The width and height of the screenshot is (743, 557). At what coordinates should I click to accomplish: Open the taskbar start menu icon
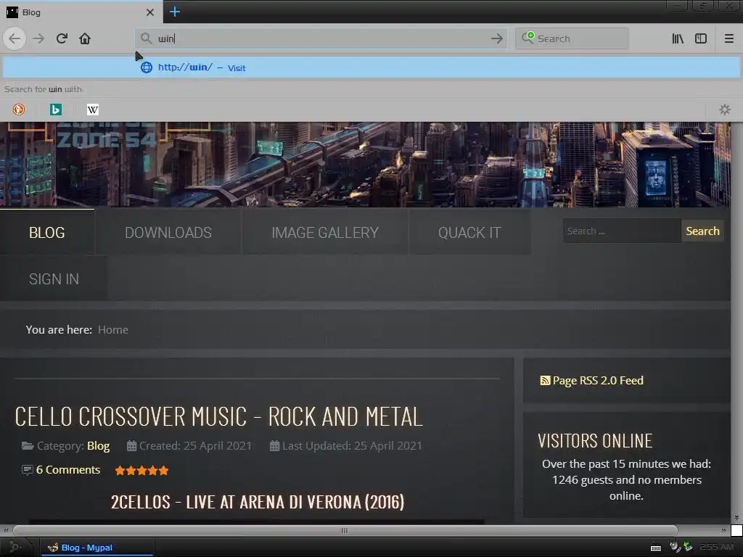click(x=15, y=547)
